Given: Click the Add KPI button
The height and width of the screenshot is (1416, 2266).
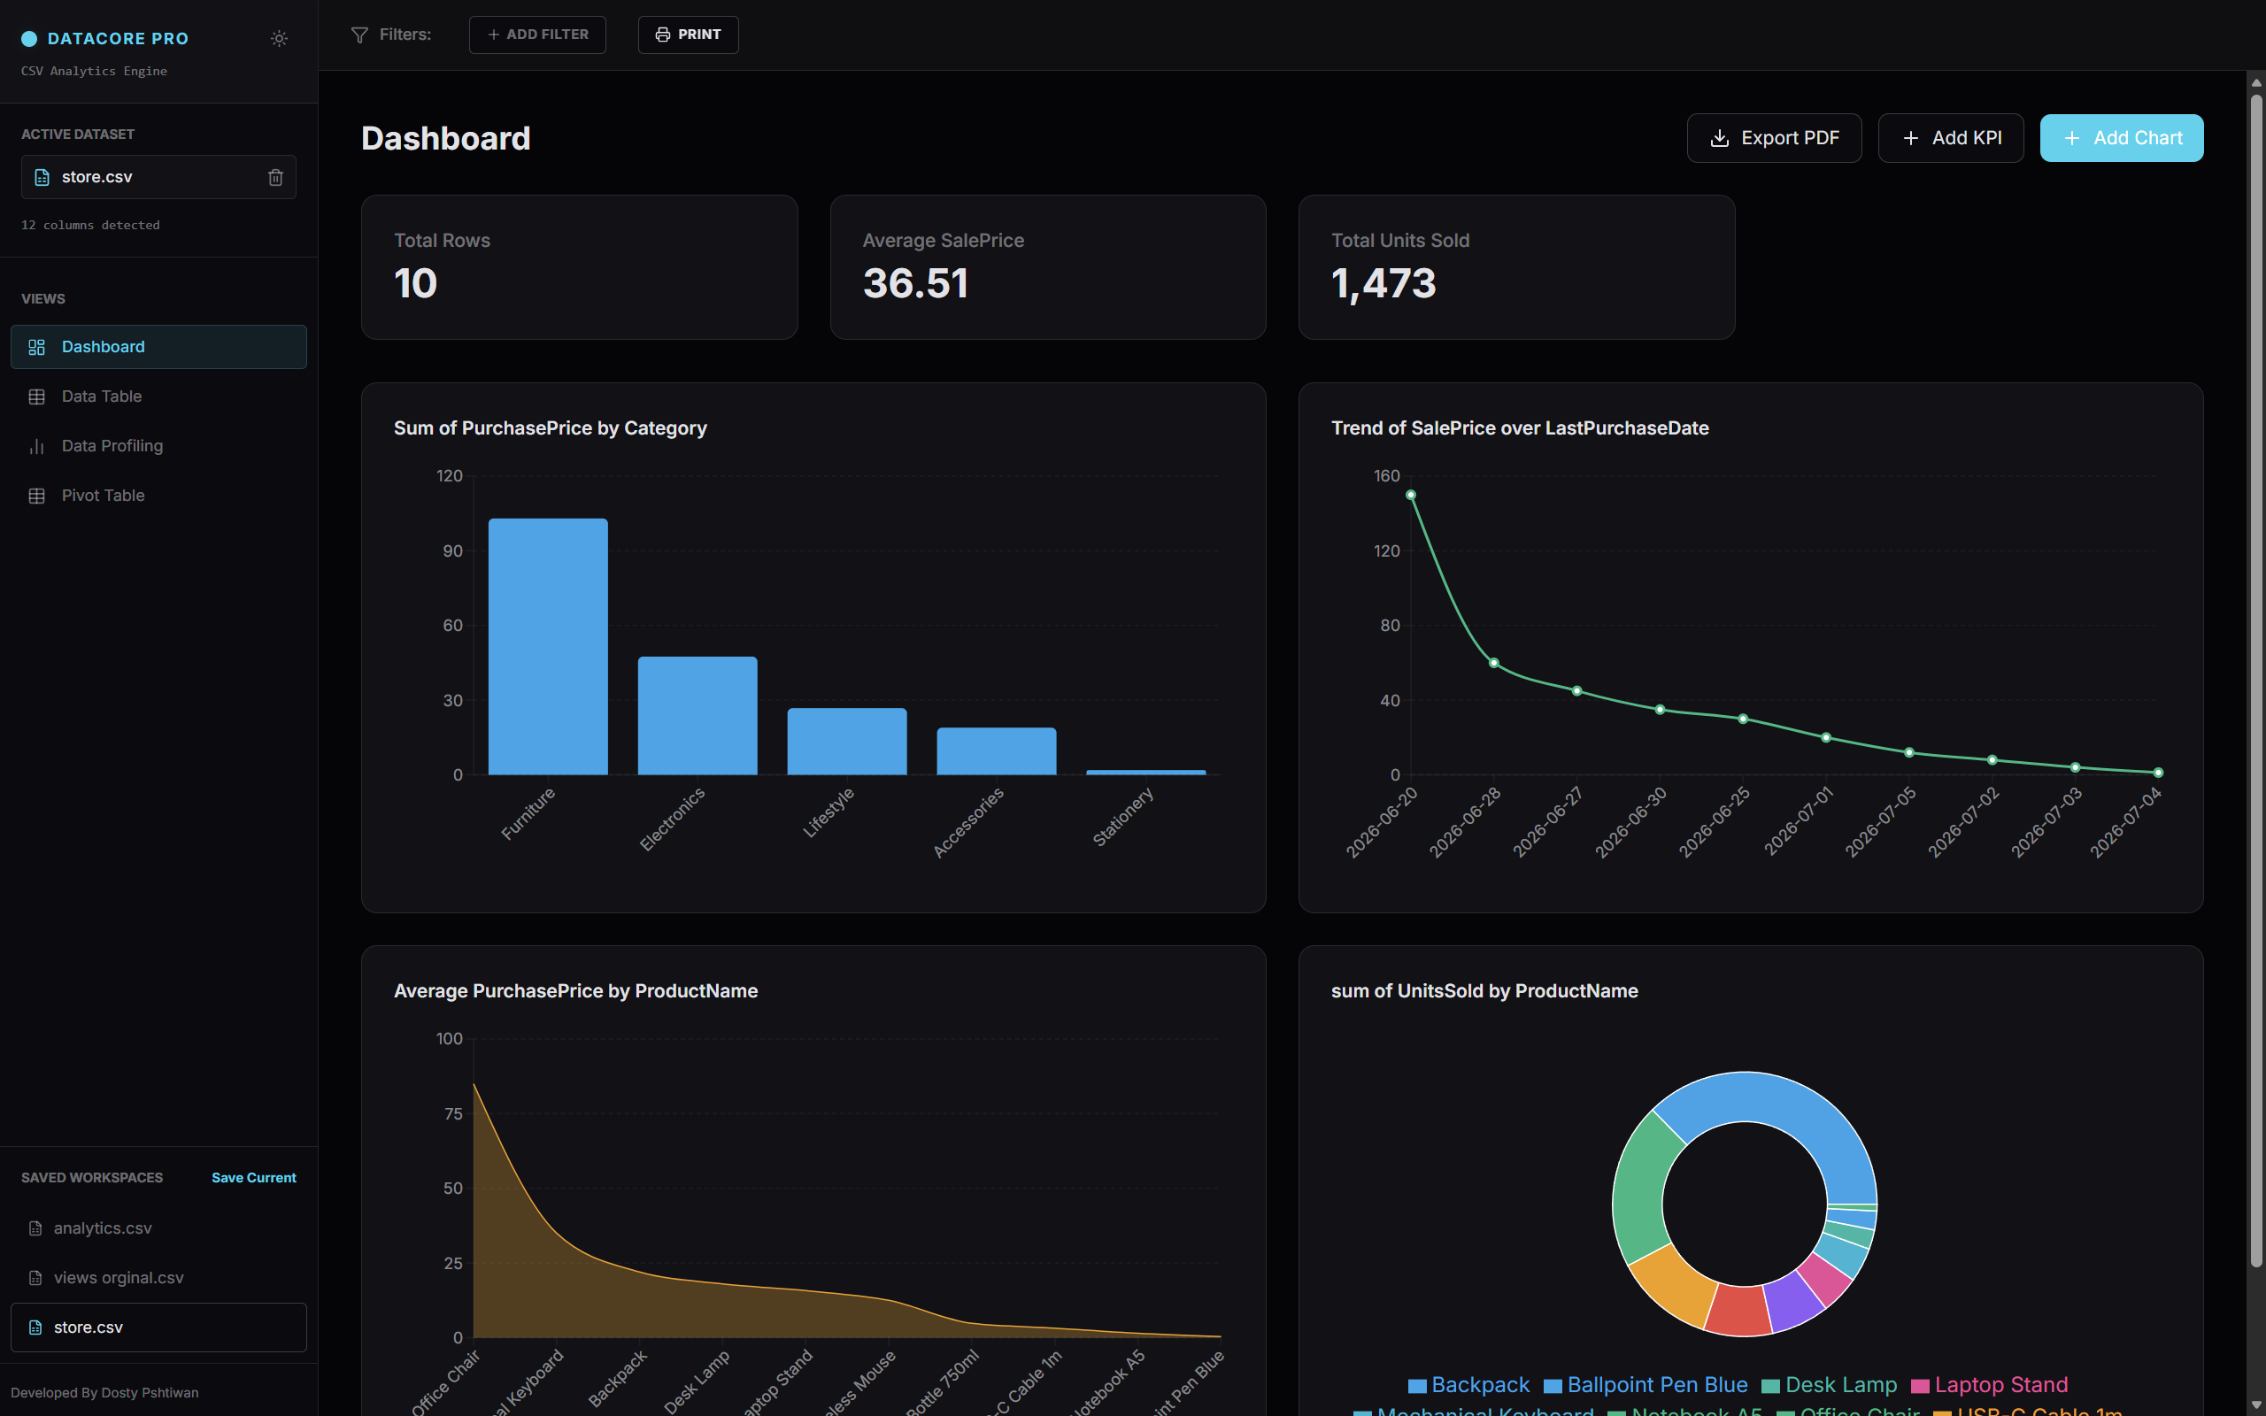Looking at the screenshot, I should (x=1951, y=138).
